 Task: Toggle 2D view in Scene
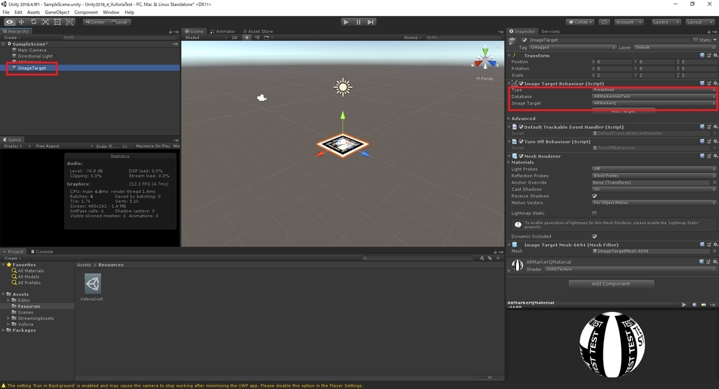click(x=235, y=37)
